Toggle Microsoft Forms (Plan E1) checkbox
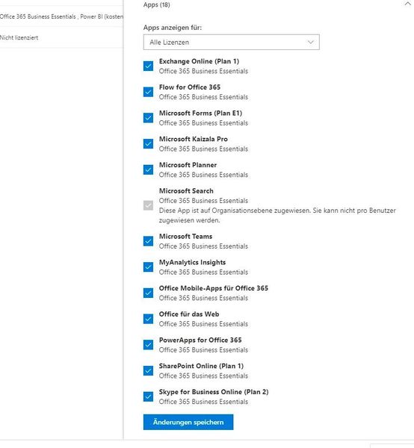Image resolution: width=414 pixels, height=448 pixels. pos(148,118)
